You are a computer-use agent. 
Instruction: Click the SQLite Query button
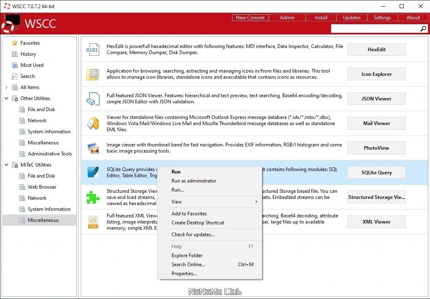click(377, 173)
